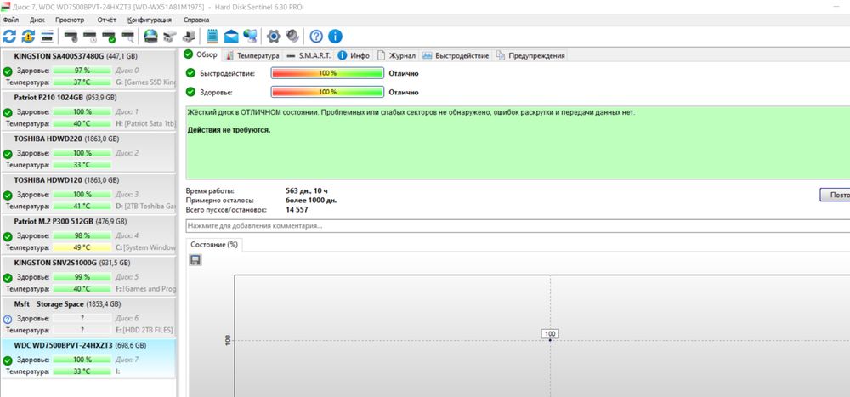Click the notebook report toolbar icon
850x397 pixels.
click(x=212, y=37)
